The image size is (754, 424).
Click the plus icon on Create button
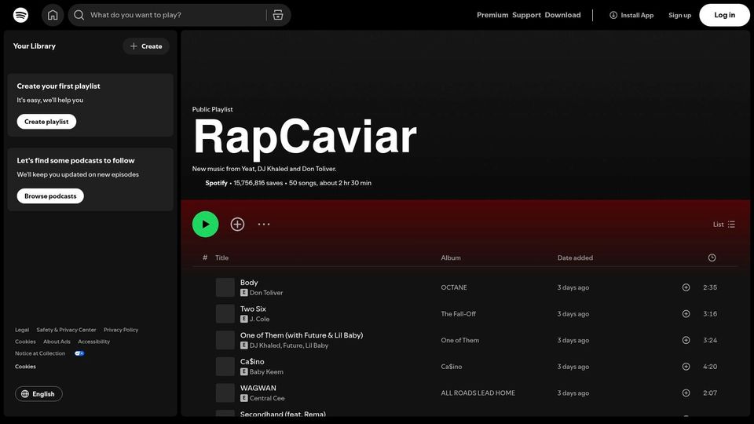[134, 46]
